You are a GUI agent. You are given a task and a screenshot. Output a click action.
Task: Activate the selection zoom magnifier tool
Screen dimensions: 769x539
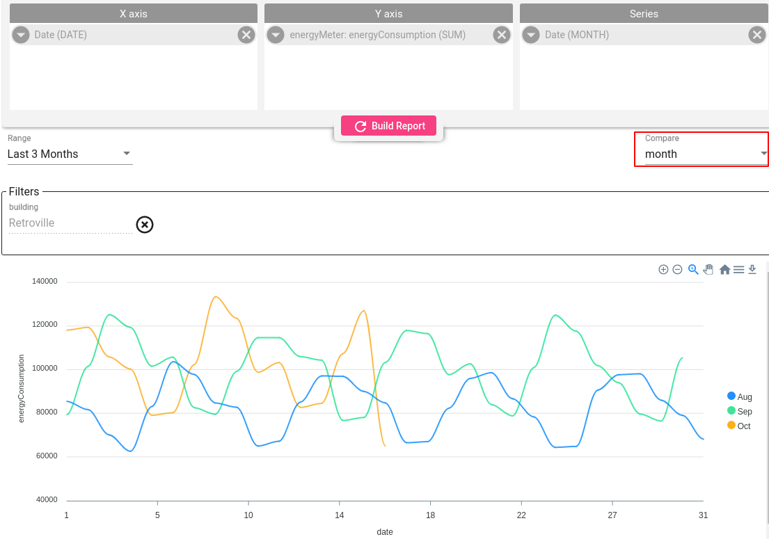(693, 270)
